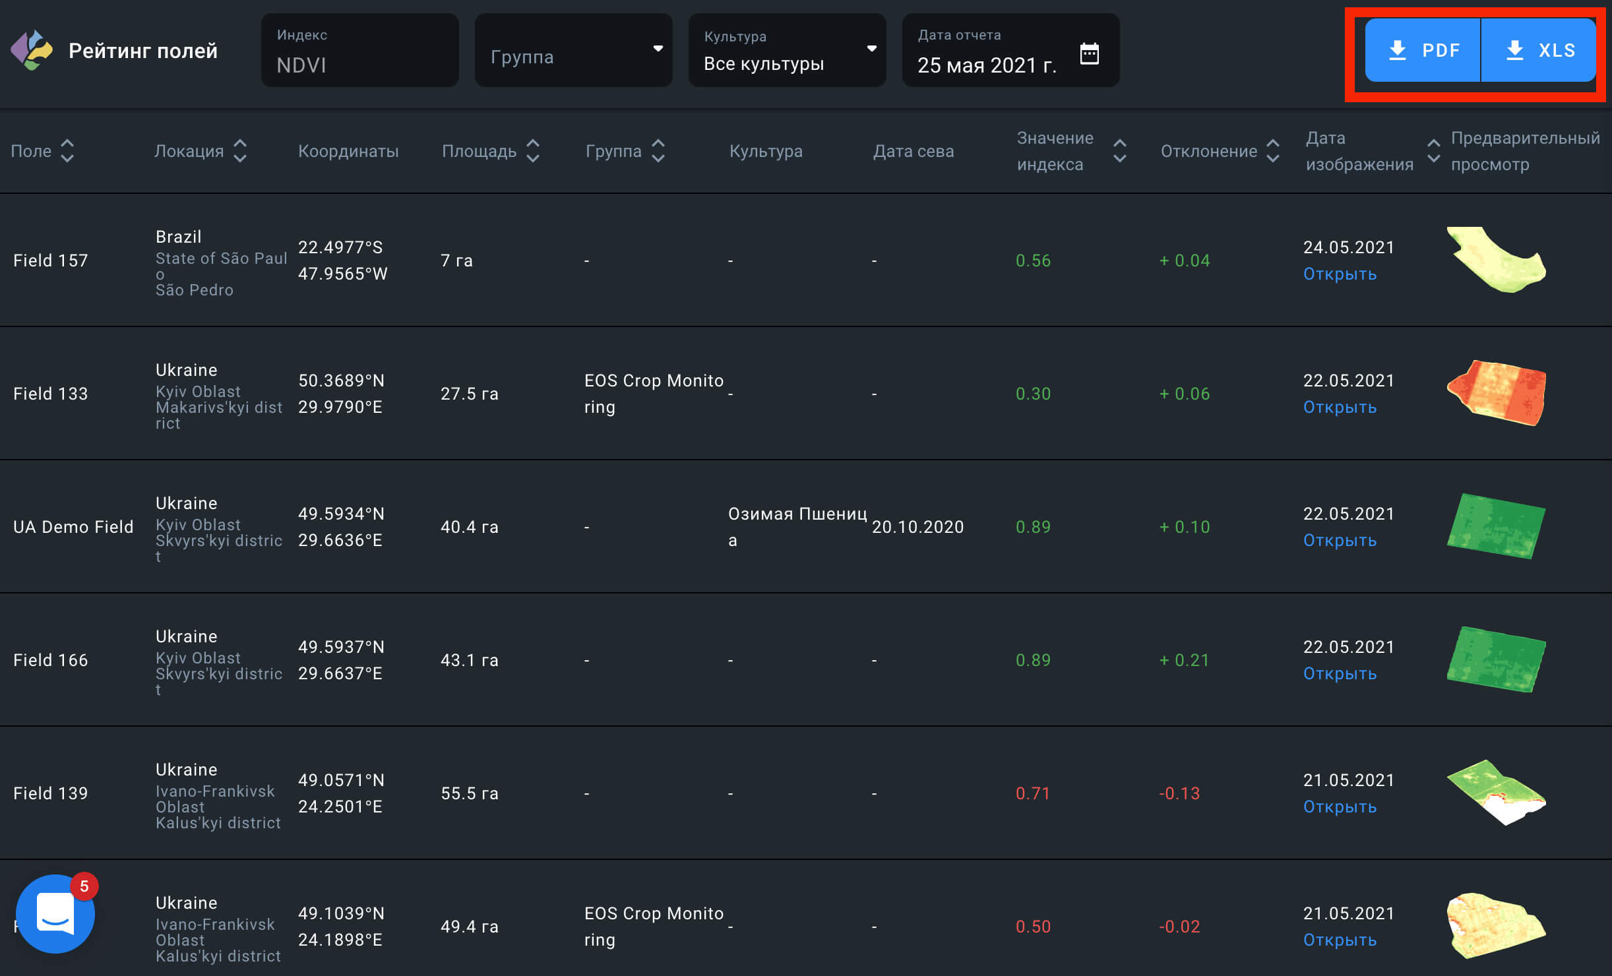Click the Индекс NDVI selector field
Screen dimensions: 1612x976
359,50
